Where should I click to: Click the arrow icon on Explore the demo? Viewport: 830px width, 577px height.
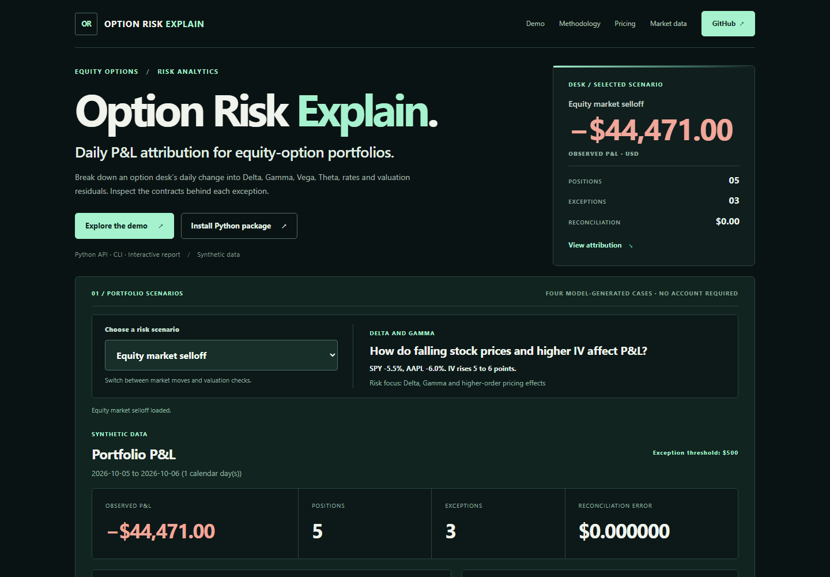(161, 226)
